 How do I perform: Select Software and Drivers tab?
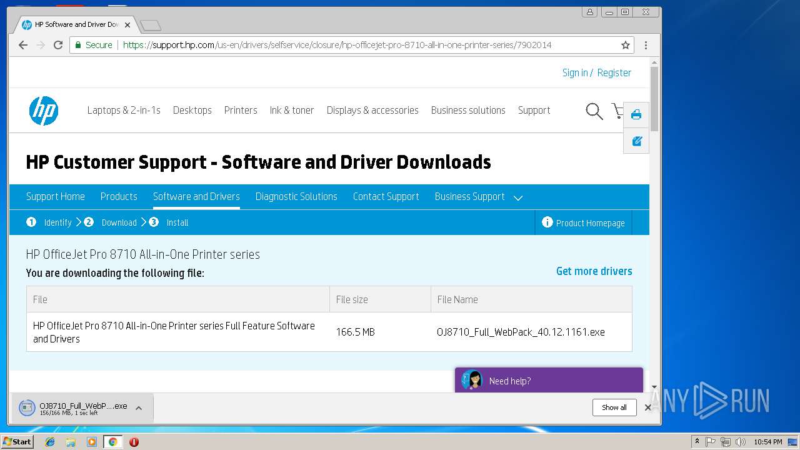pyautogui.click(x=196, y=196)
